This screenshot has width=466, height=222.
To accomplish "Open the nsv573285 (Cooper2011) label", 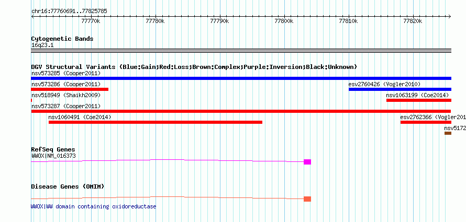I will point(66,73).
